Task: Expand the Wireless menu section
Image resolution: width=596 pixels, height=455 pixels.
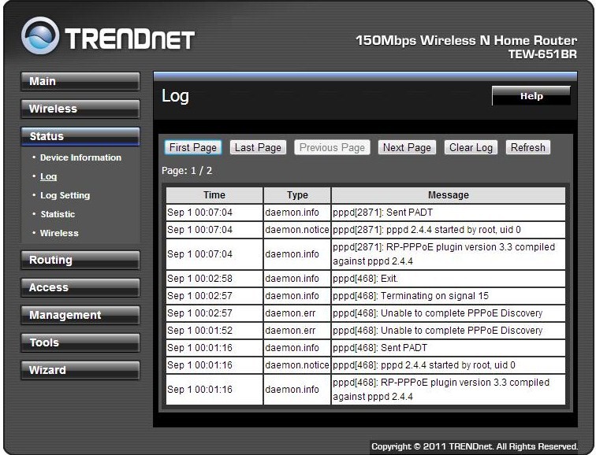Action: [80, 109]
